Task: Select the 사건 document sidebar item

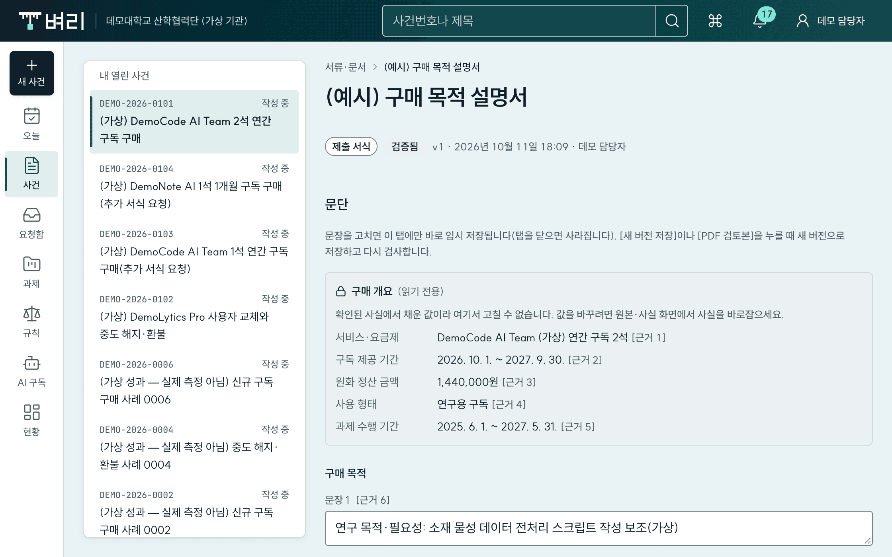Action: 31,174
